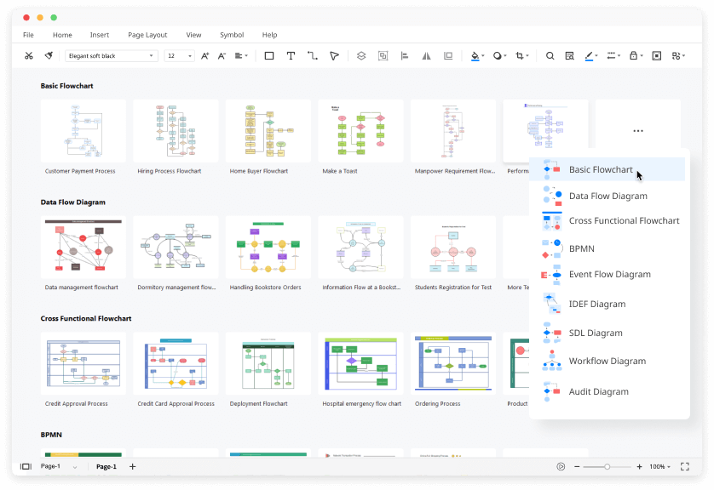This screenshot has height=490, width=714.
Task: Click the Fill color bucket icon
Action: 475,56
